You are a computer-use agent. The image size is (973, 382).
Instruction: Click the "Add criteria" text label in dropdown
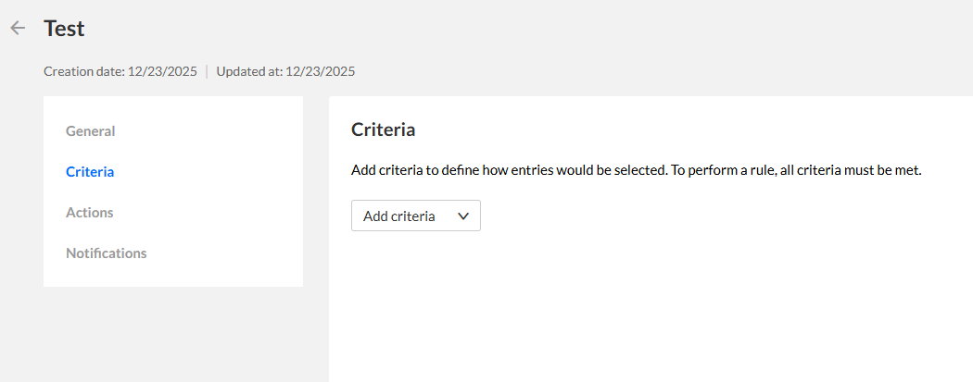pos(398,216)
